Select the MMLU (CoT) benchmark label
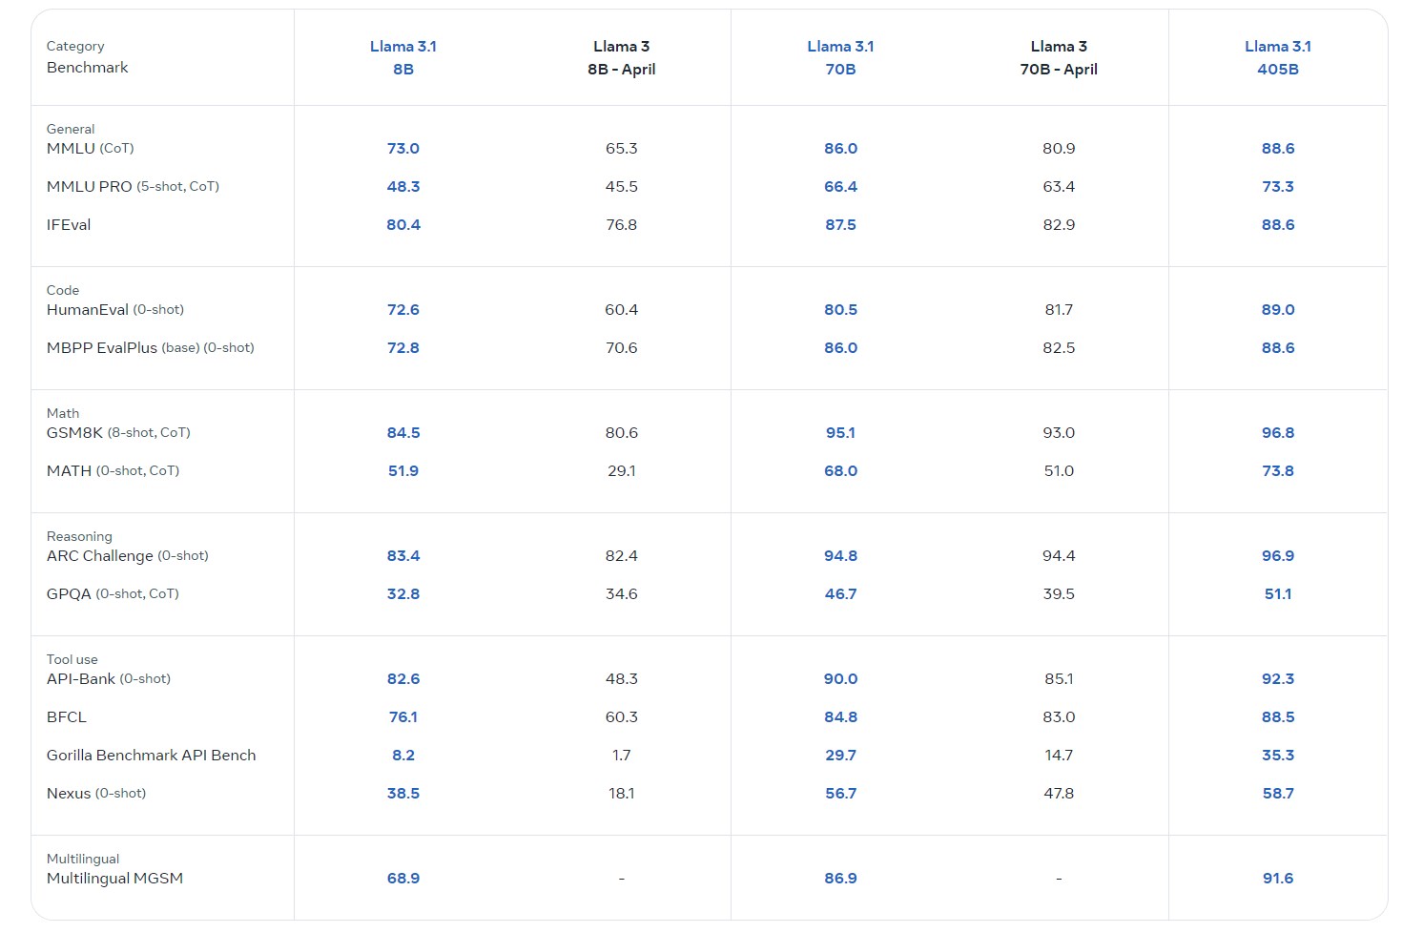This screenshot has height=933, width=1423. tap(90, 149)
